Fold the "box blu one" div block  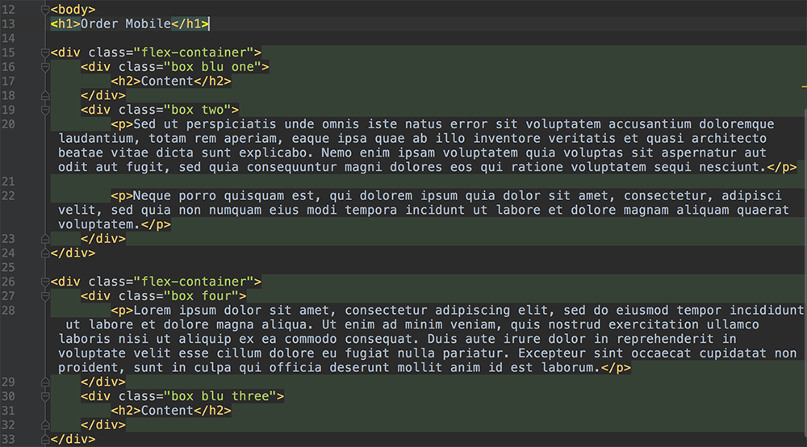[45, 67]
